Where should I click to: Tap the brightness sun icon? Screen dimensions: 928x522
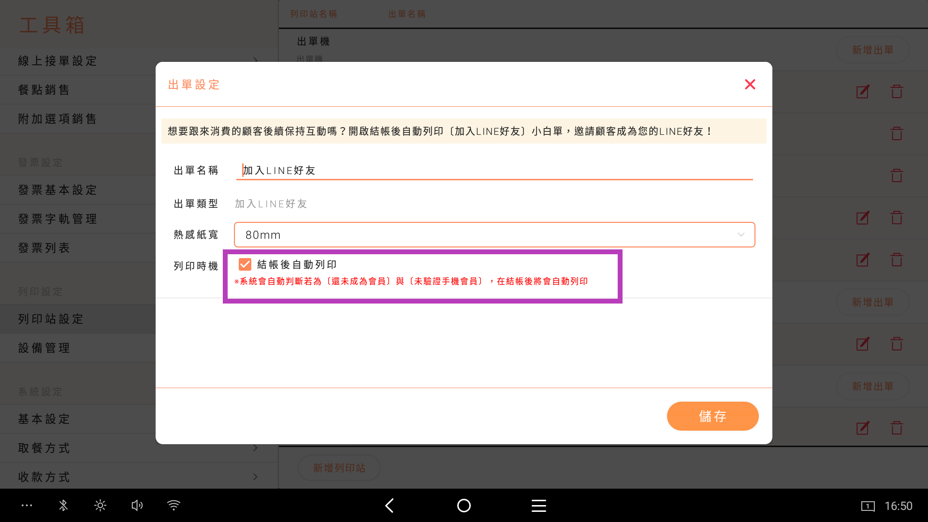pyautogui.click(x=100, y=506)
